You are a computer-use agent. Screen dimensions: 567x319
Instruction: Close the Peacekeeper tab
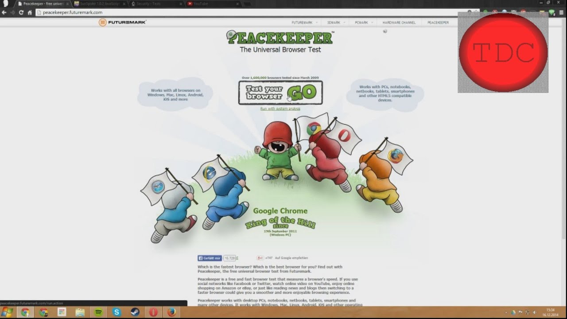pyautogui.click(x=67, y=4)
